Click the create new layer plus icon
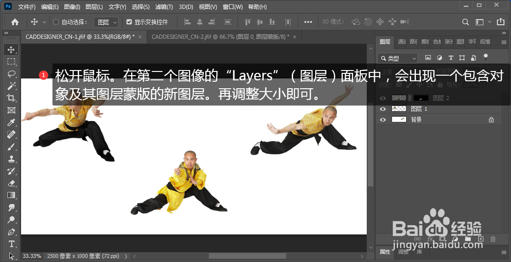Viewport: 511px width, 262px height. 481,239
